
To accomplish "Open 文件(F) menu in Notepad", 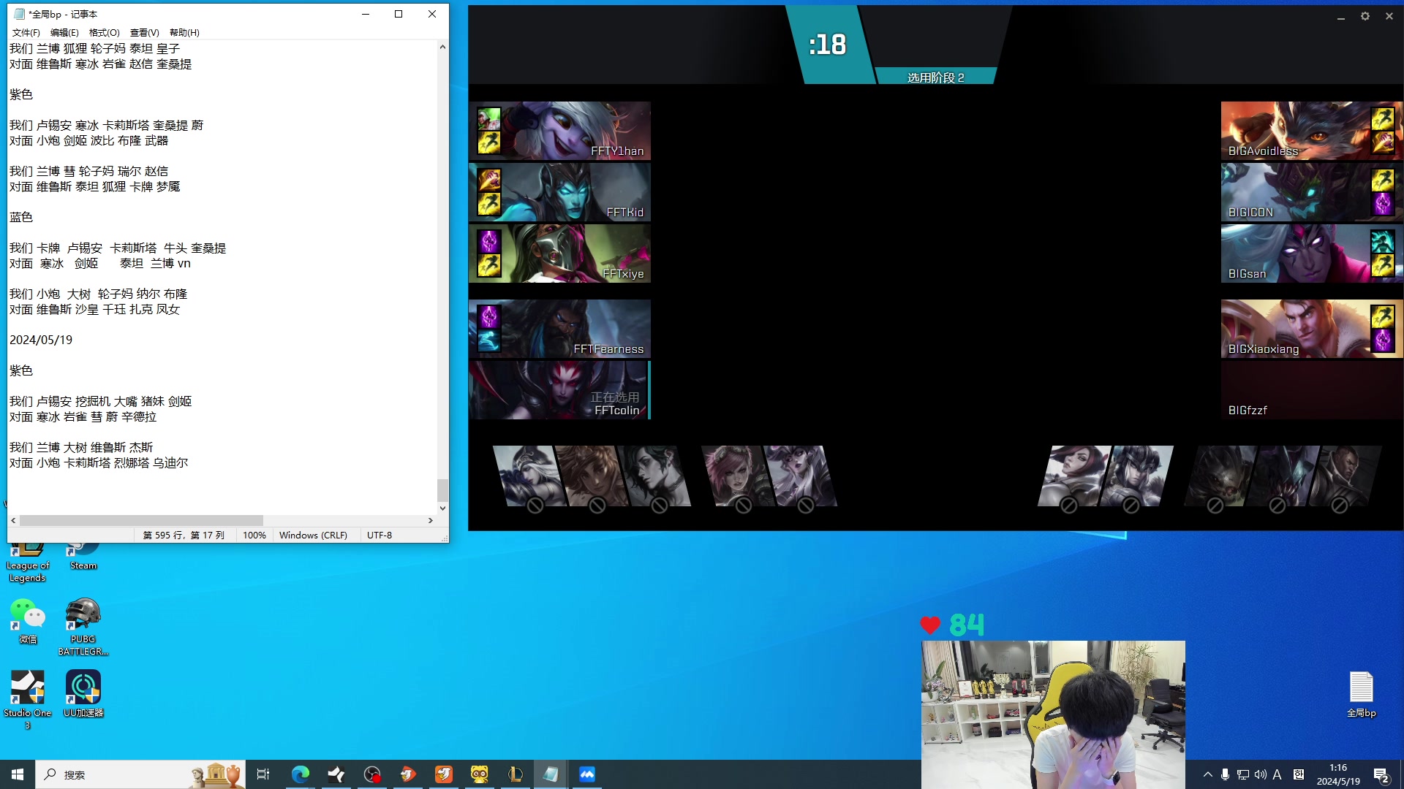I will (26, 32).
